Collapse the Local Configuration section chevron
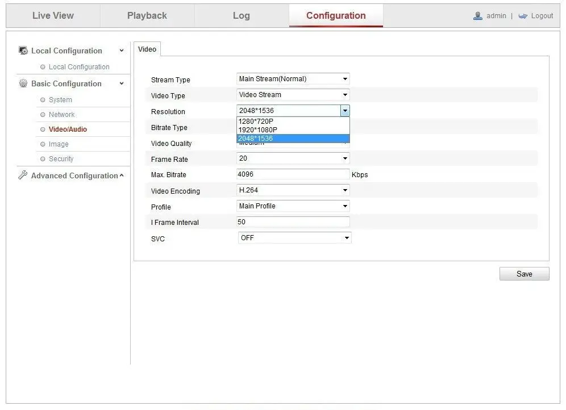 click(122, 51)
